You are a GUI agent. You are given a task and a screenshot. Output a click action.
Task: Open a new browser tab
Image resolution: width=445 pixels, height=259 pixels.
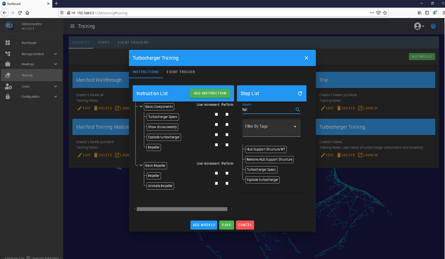tap(56, 3)
